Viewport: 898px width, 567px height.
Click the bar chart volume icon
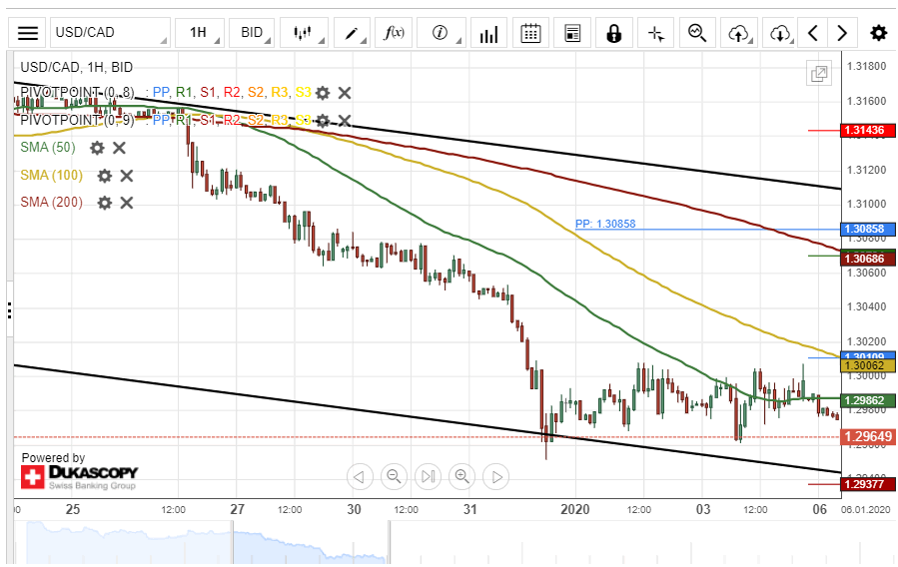point(488,33)
